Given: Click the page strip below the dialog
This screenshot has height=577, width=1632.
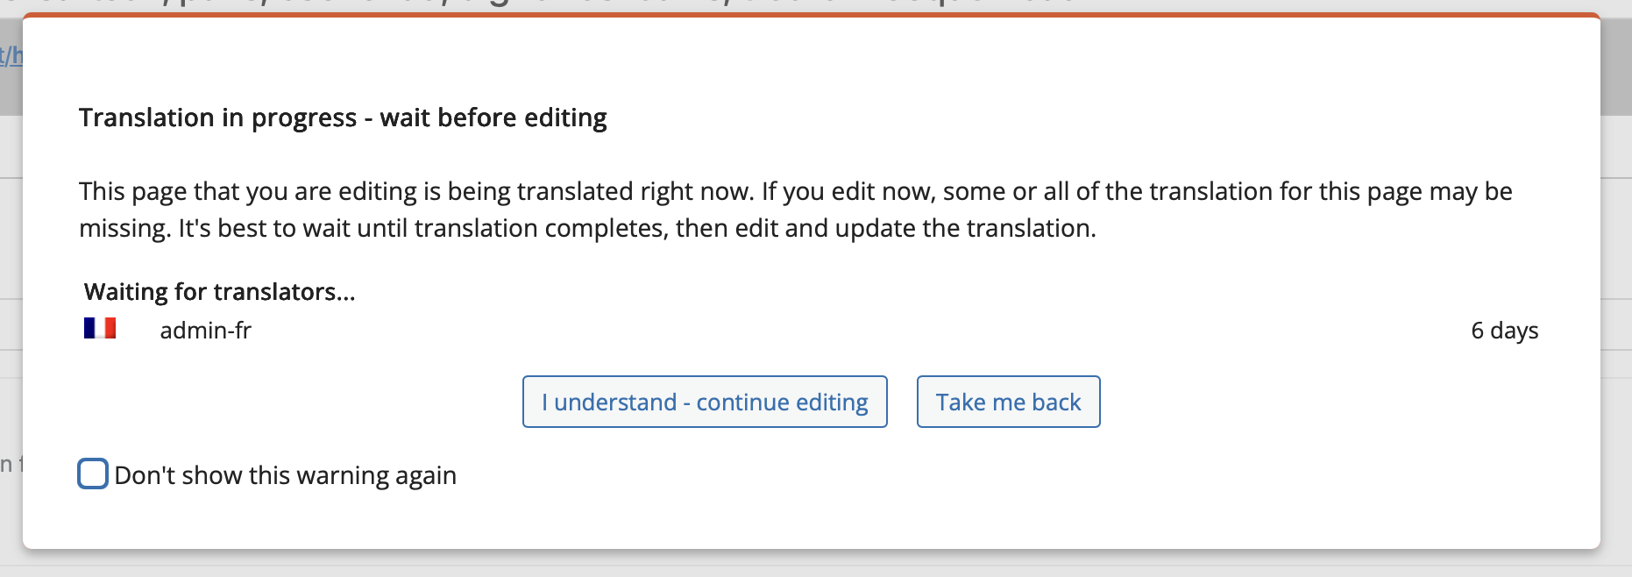Looking at the screenshot, I should point(816,565).
